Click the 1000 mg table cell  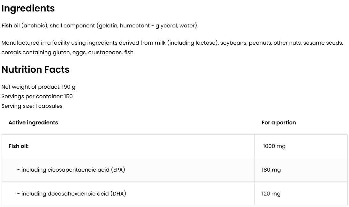tap(274, 146)
